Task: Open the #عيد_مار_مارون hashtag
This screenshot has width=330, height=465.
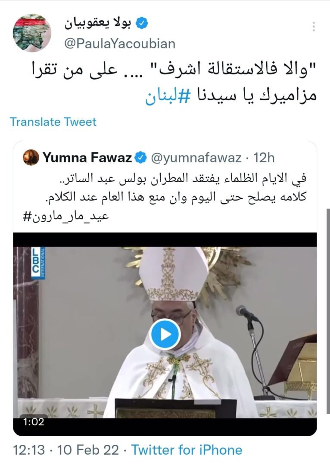Action: point(66,216)
